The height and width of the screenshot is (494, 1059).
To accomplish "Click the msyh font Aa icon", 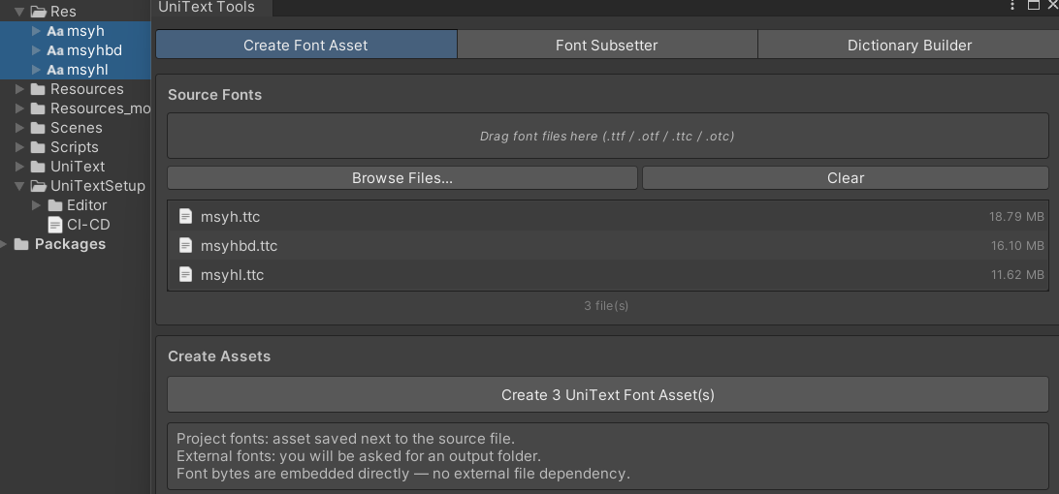I will pyautogui.click(x=55, y=31).
